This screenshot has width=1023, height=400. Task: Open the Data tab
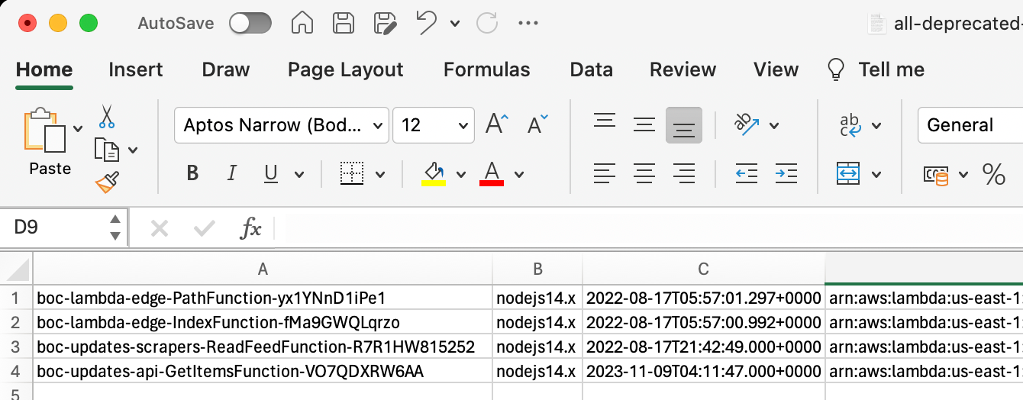(592, 69)
